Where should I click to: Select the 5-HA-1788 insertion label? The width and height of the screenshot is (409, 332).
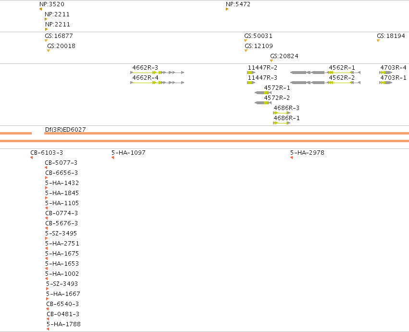[x=63, y=324]
